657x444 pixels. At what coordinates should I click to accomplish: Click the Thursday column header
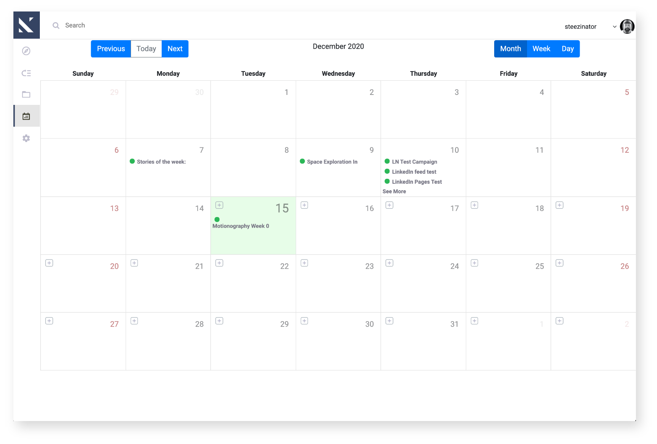423,73
